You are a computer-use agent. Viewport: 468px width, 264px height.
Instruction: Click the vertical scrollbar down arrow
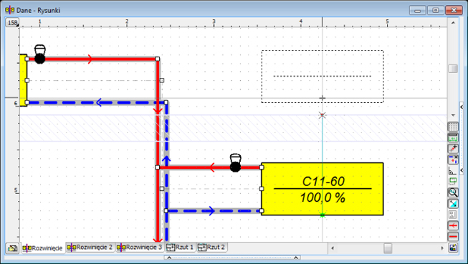point(453,115)
